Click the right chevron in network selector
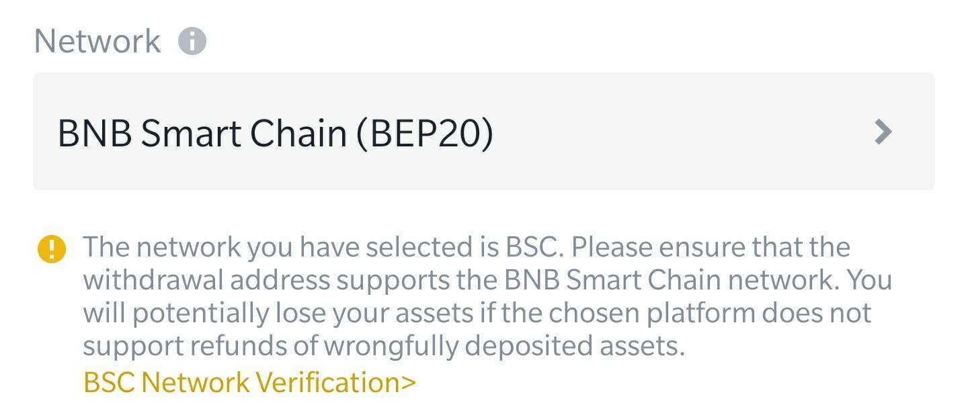This screenshot has width=968, height=417. pyautogui.click(x=883, y=132)
